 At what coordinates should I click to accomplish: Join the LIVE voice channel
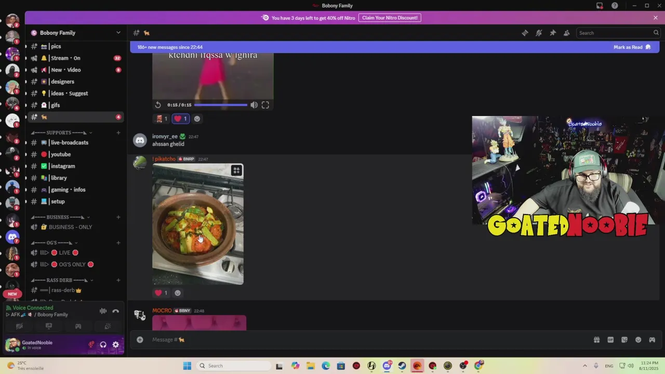pos(75,252)
